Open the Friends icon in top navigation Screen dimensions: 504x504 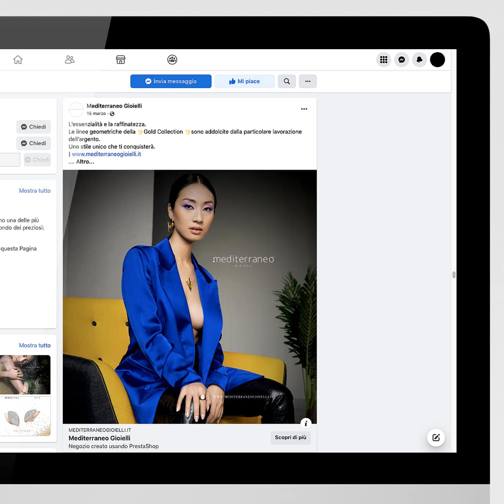tap(69, 60)
